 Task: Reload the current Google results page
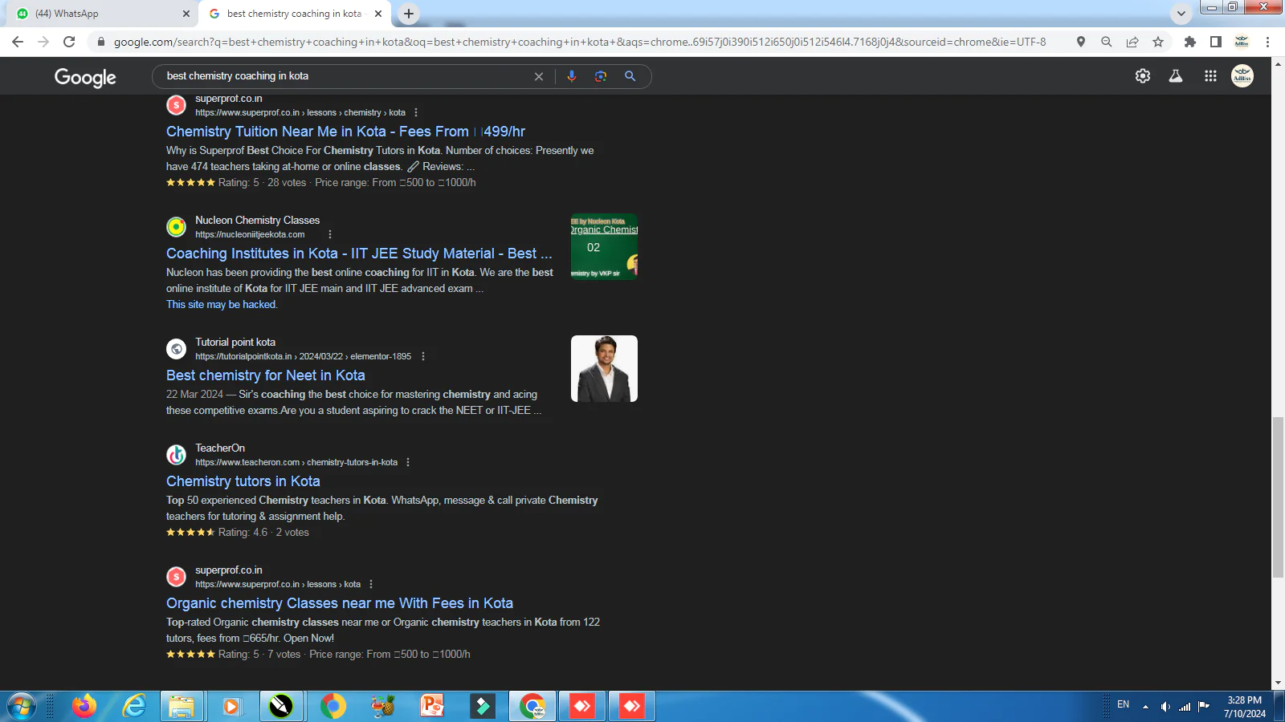pos(69,42)
